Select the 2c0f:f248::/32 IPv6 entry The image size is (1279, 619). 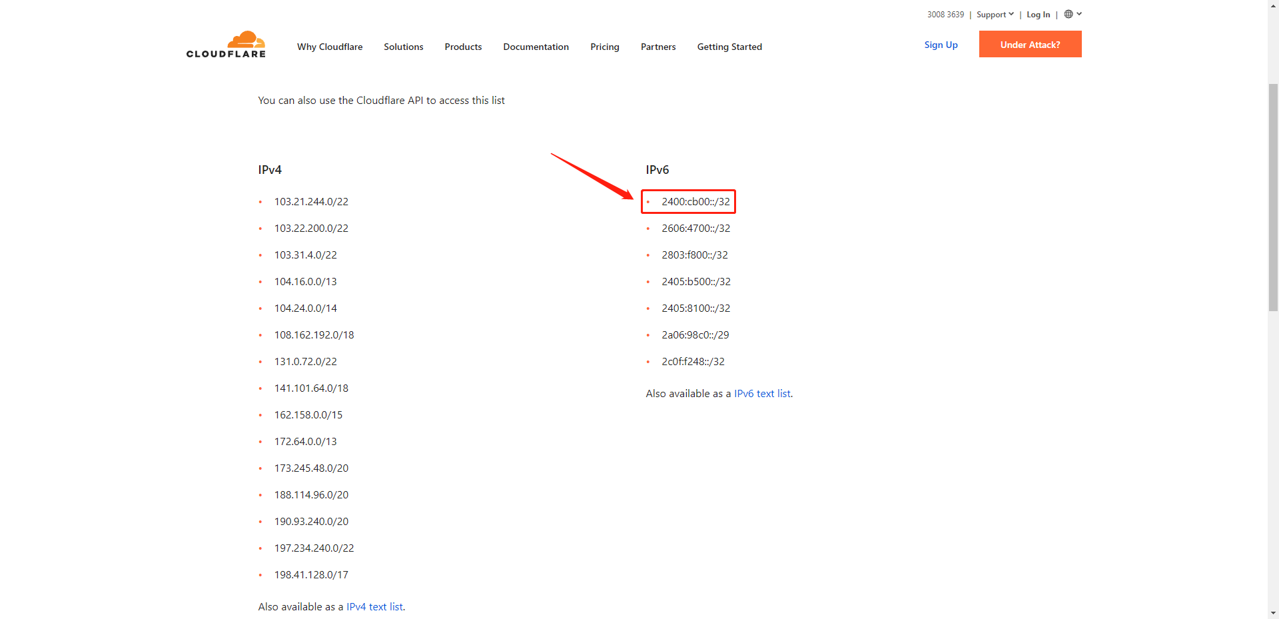click(693, 361)
